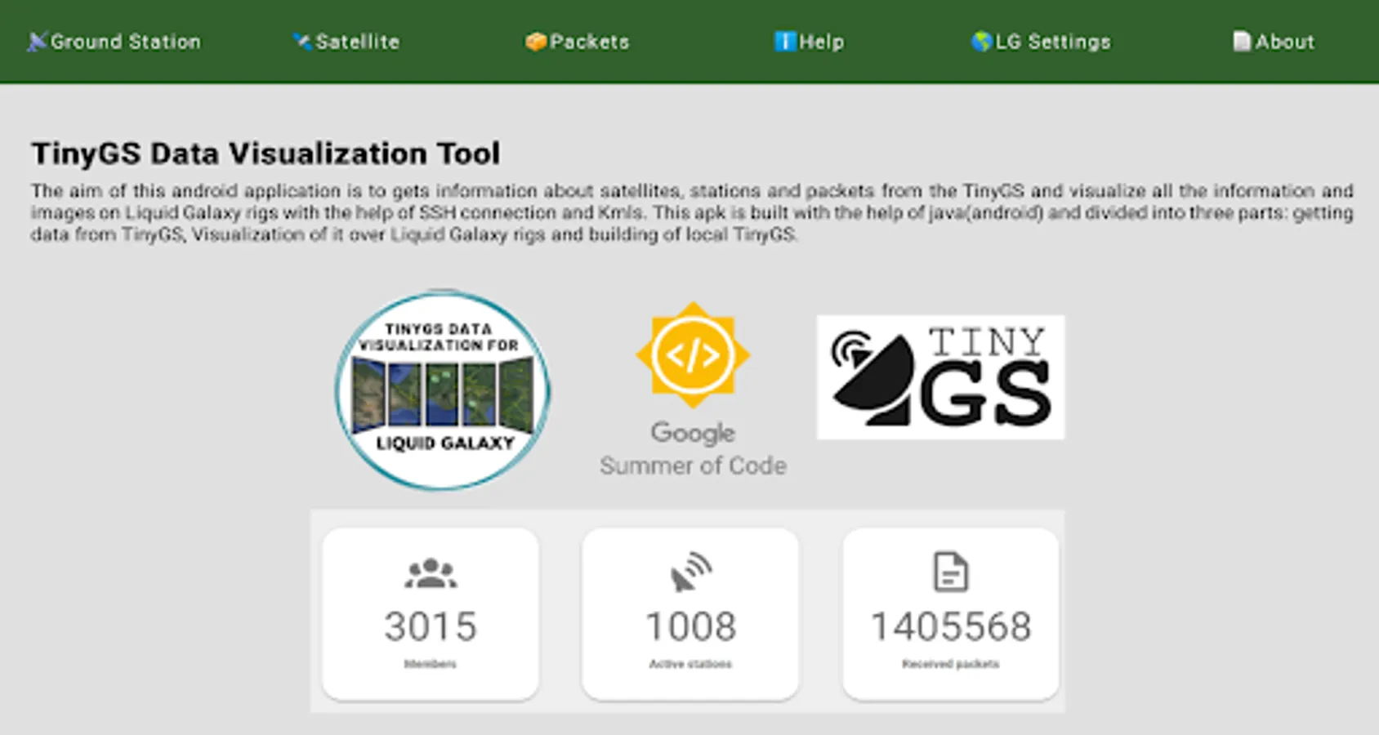Click the globe icon beside LG Settings
Viewport: 1379px width, 735px height.
981,42
